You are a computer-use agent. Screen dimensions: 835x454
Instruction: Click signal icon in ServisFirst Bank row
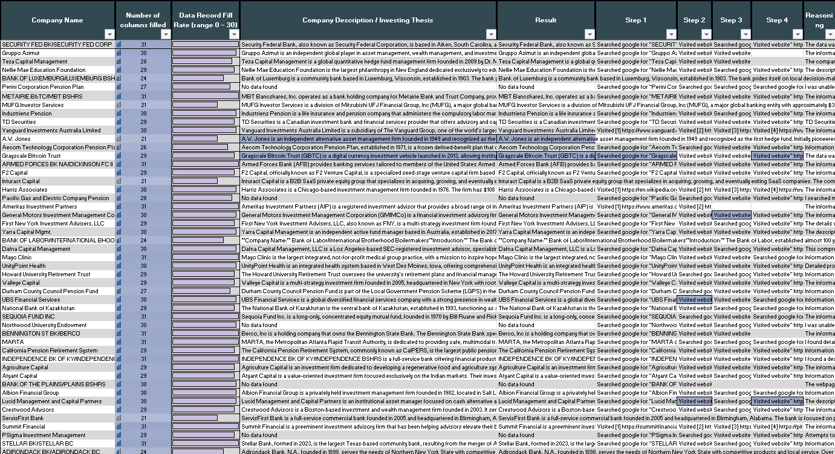tap(119, 418)
